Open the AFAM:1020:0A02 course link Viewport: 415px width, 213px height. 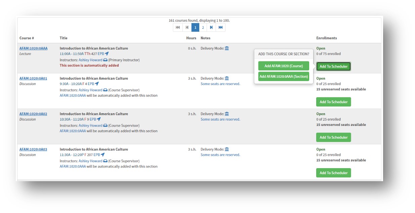coord(33,114)
